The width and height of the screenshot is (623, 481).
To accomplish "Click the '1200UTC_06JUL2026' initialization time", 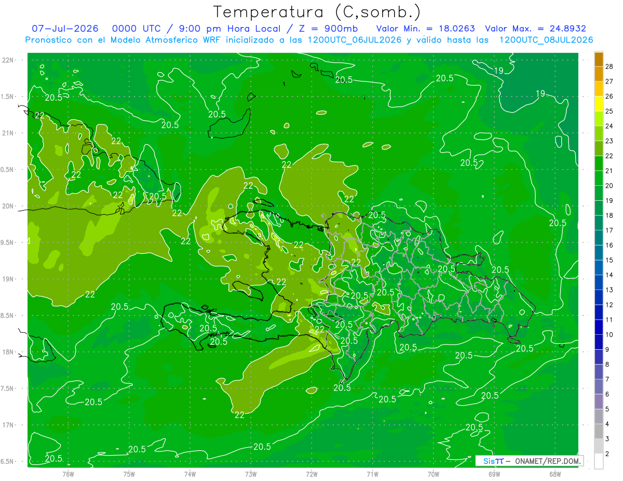I will click(x=355, y=40).
